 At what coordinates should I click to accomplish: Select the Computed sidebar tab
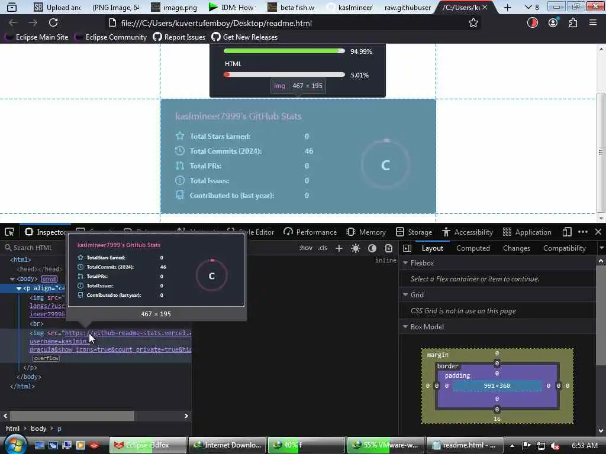473,248
